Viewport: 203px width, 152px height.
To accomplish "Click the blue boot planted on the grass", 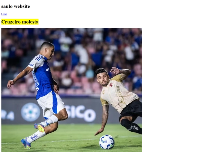I will 26,143.
